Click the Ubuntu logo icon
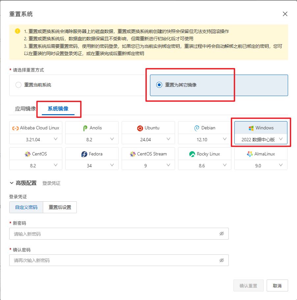 coord(140,128)
